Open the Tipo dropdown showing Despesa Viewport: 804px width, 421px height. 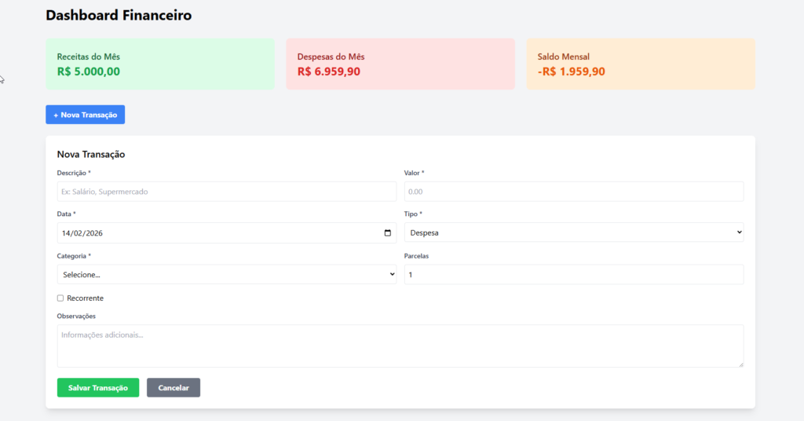[x=573, y=233]
